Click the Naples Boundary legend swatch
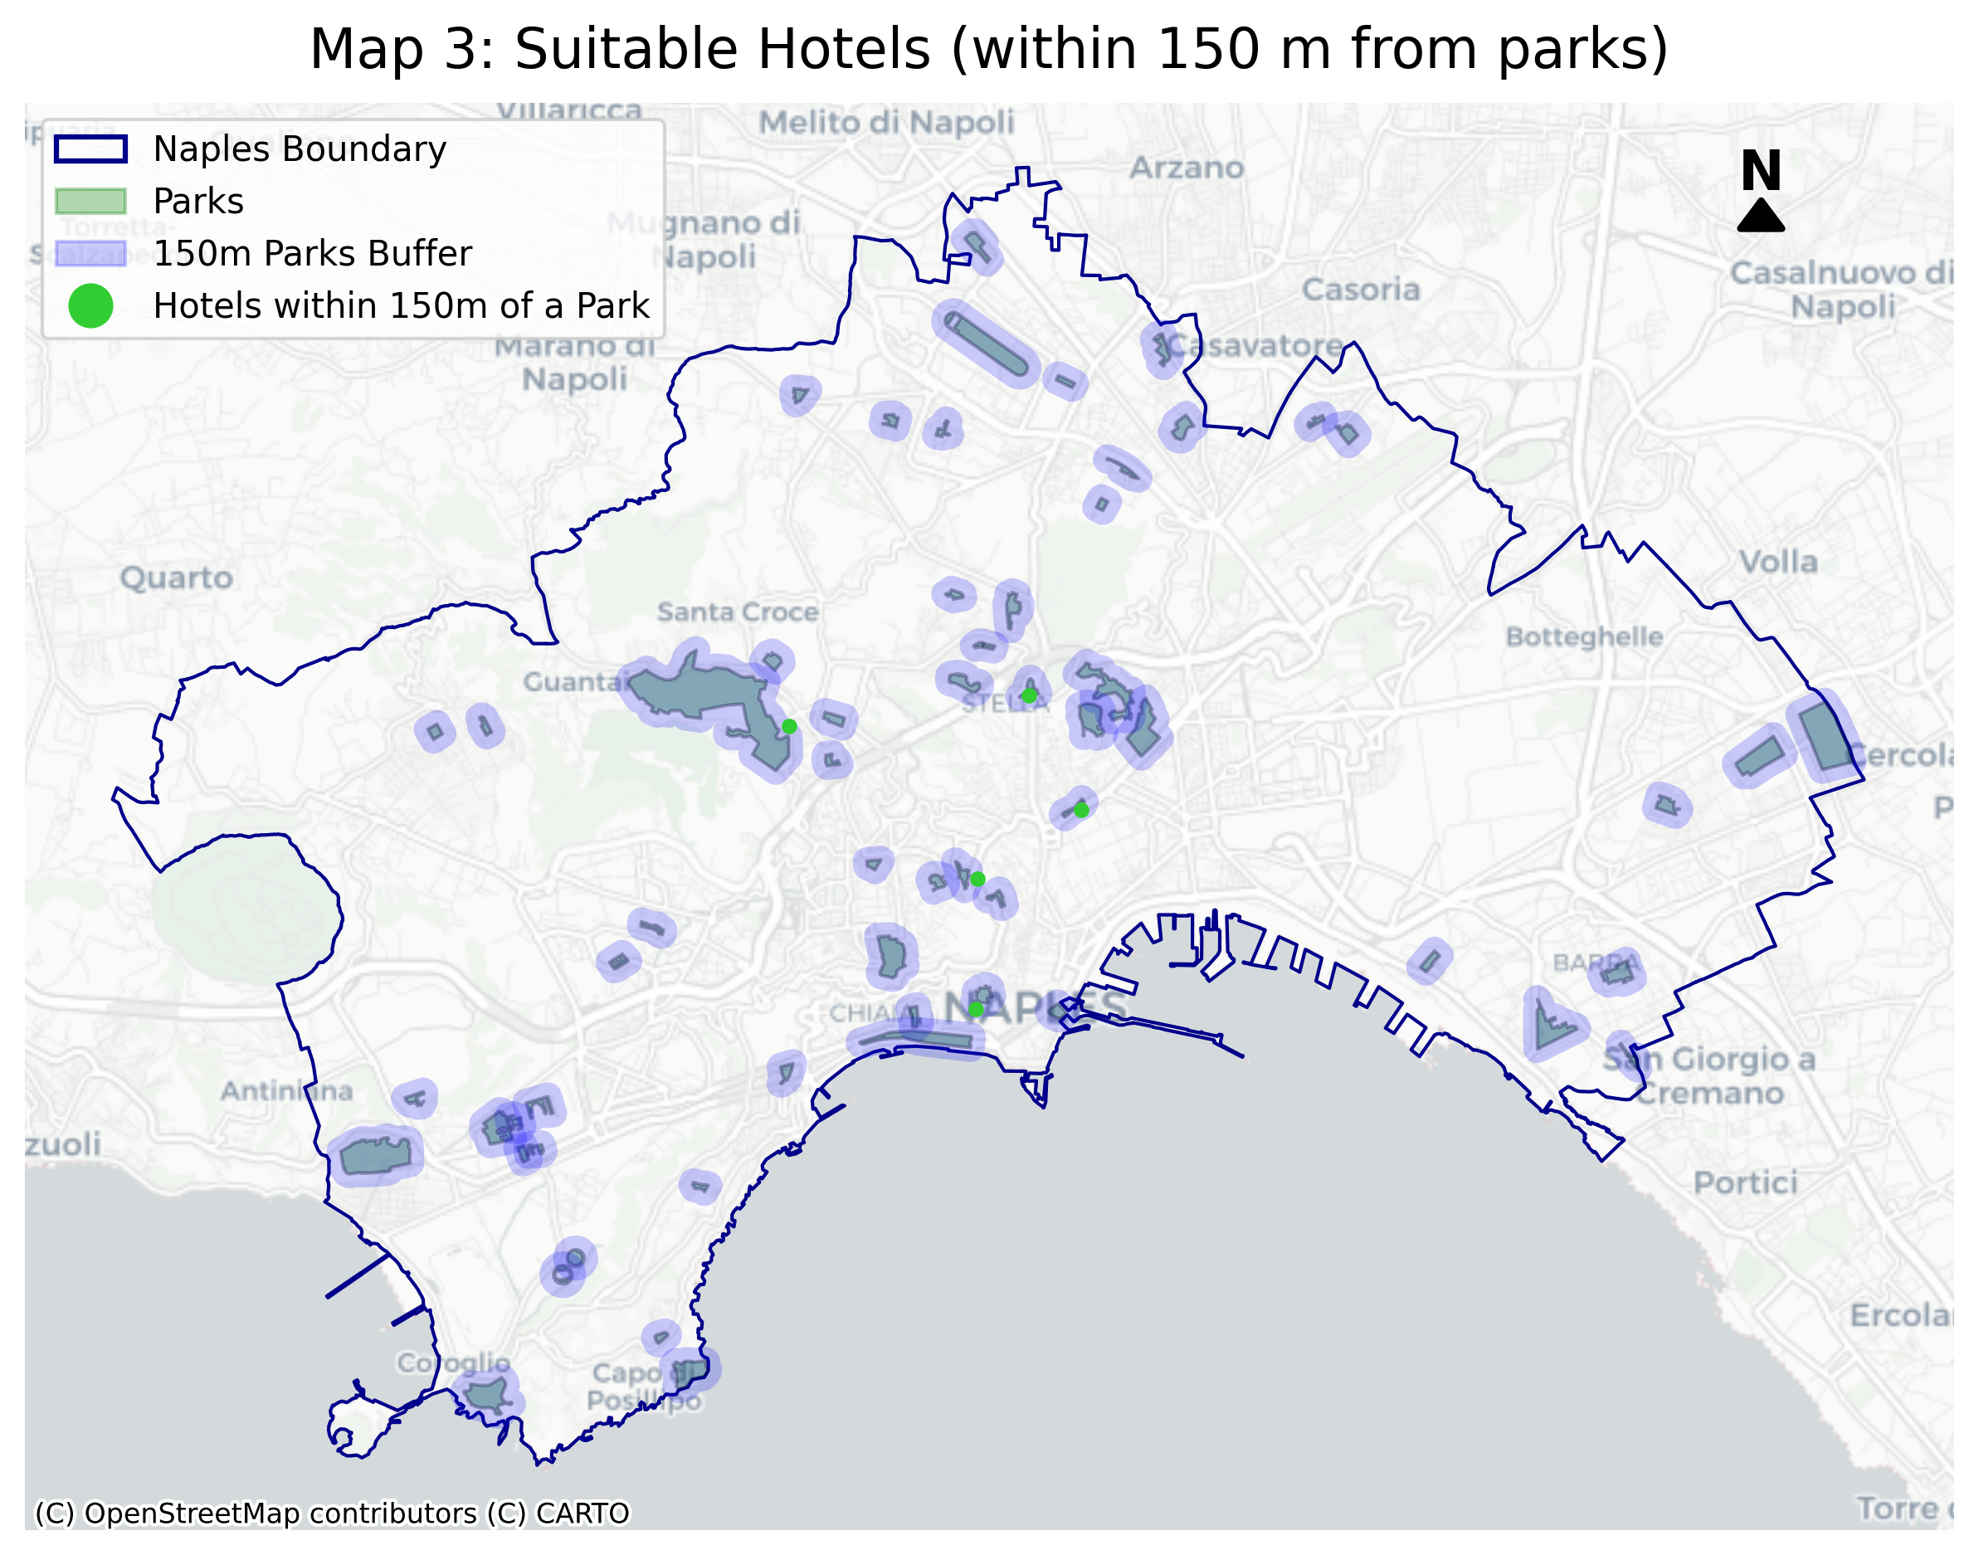 pyautogui.click(x=91, y=149)
